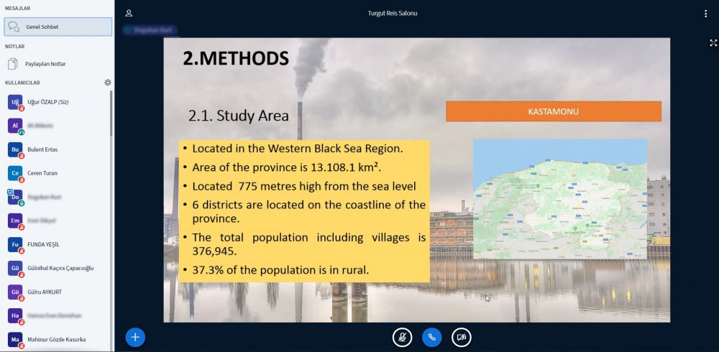
Task: Click the users list scrollbar
Action: coord(111,115)
